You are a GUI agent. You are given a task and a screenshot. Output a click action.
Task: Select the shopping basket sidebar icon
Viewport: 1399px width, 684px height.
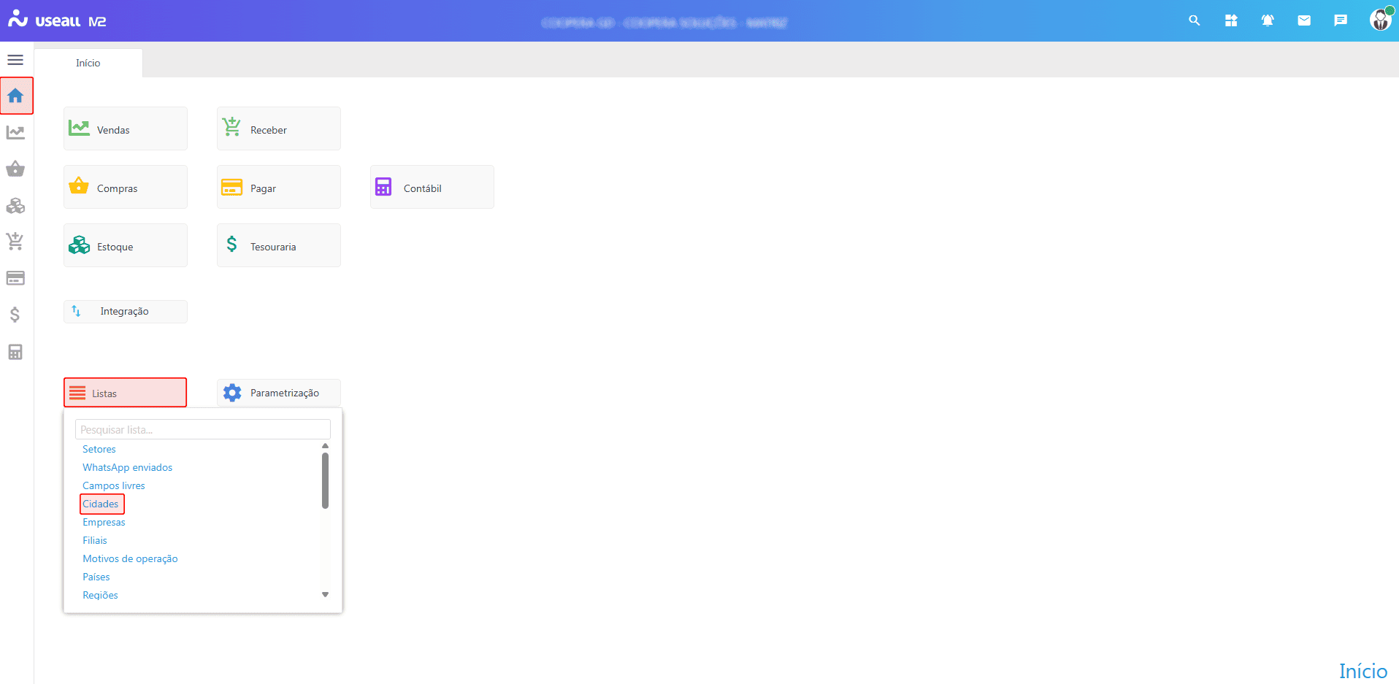pos(15,169)
